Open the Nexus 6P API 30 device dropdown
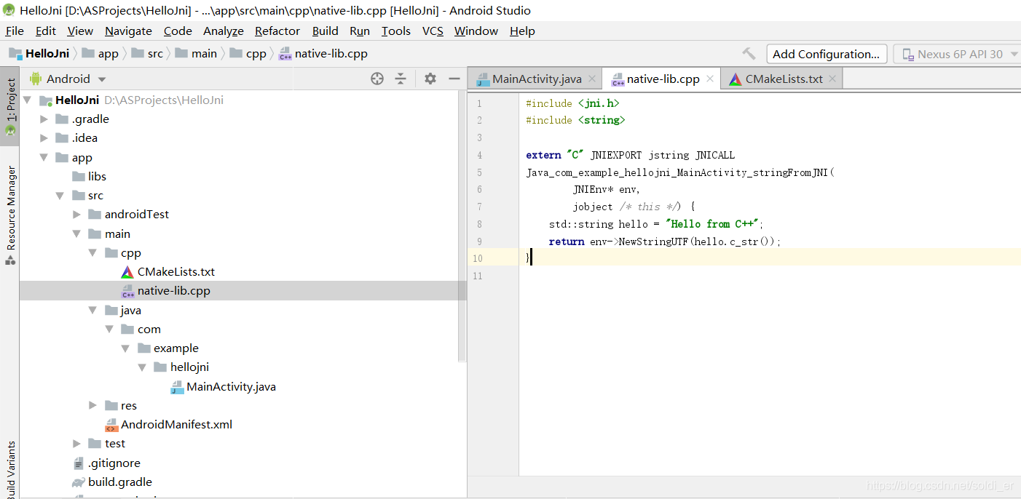The image size is (1021, 499). click(957, 54)
